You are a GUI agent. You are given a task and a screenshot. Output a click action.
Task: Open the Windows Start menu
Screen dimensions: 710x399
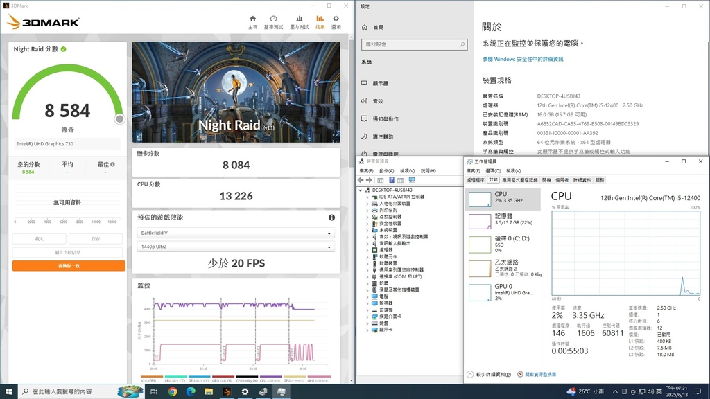click(8, 391)
